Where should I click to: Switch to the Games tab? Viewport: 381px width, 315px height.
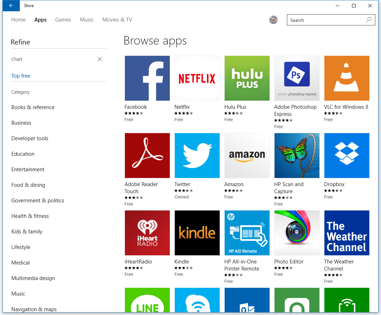click(x=63, y=20)
